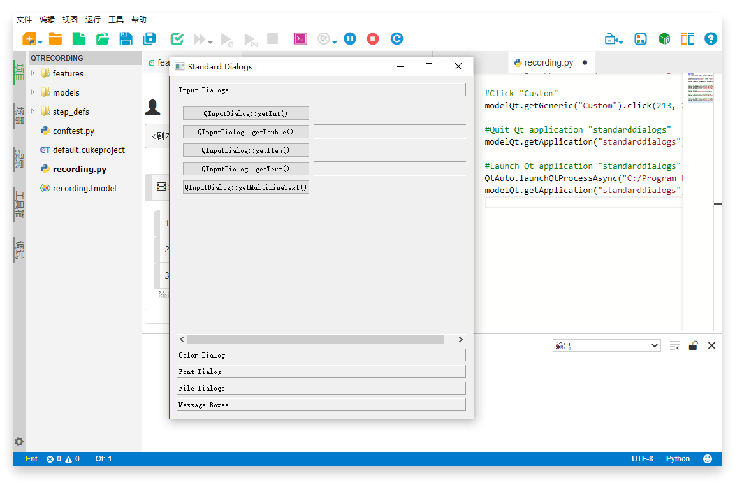
Task: Click the QInputDialog::getInt() button
Action: [245, 113]
